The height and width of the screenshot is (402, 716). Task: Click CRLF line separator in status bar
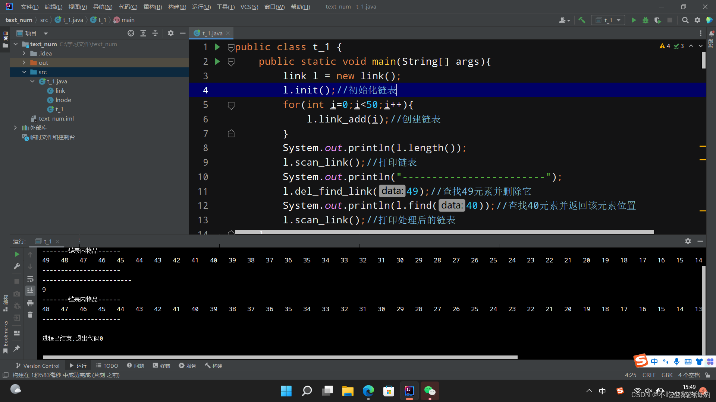649,375
